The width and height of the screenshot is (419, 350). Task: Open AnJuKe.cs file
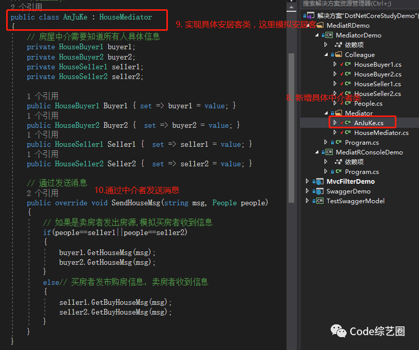point(369,123)
